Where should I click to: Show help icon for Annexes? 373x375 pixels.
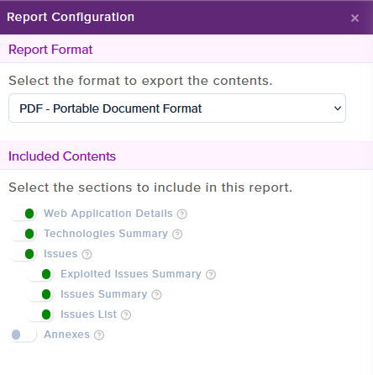click(99, 335)
